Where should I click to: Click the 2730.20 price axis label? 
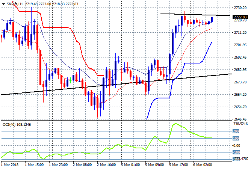[x=240, y=8]
